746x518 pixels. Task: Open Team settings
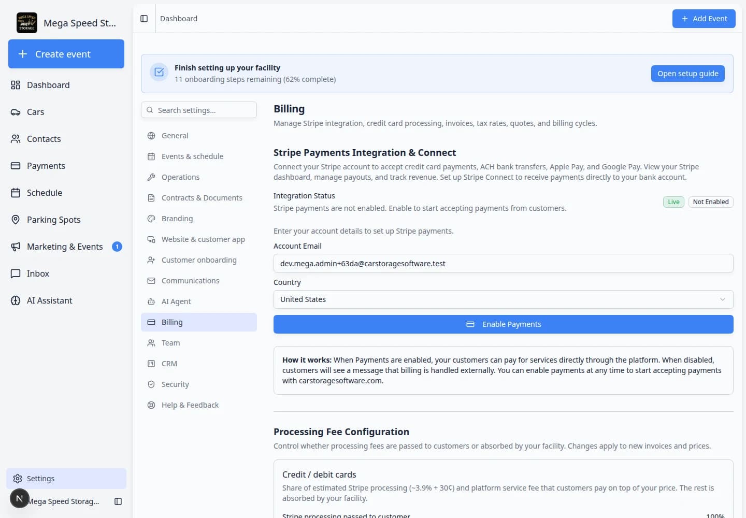199,343
